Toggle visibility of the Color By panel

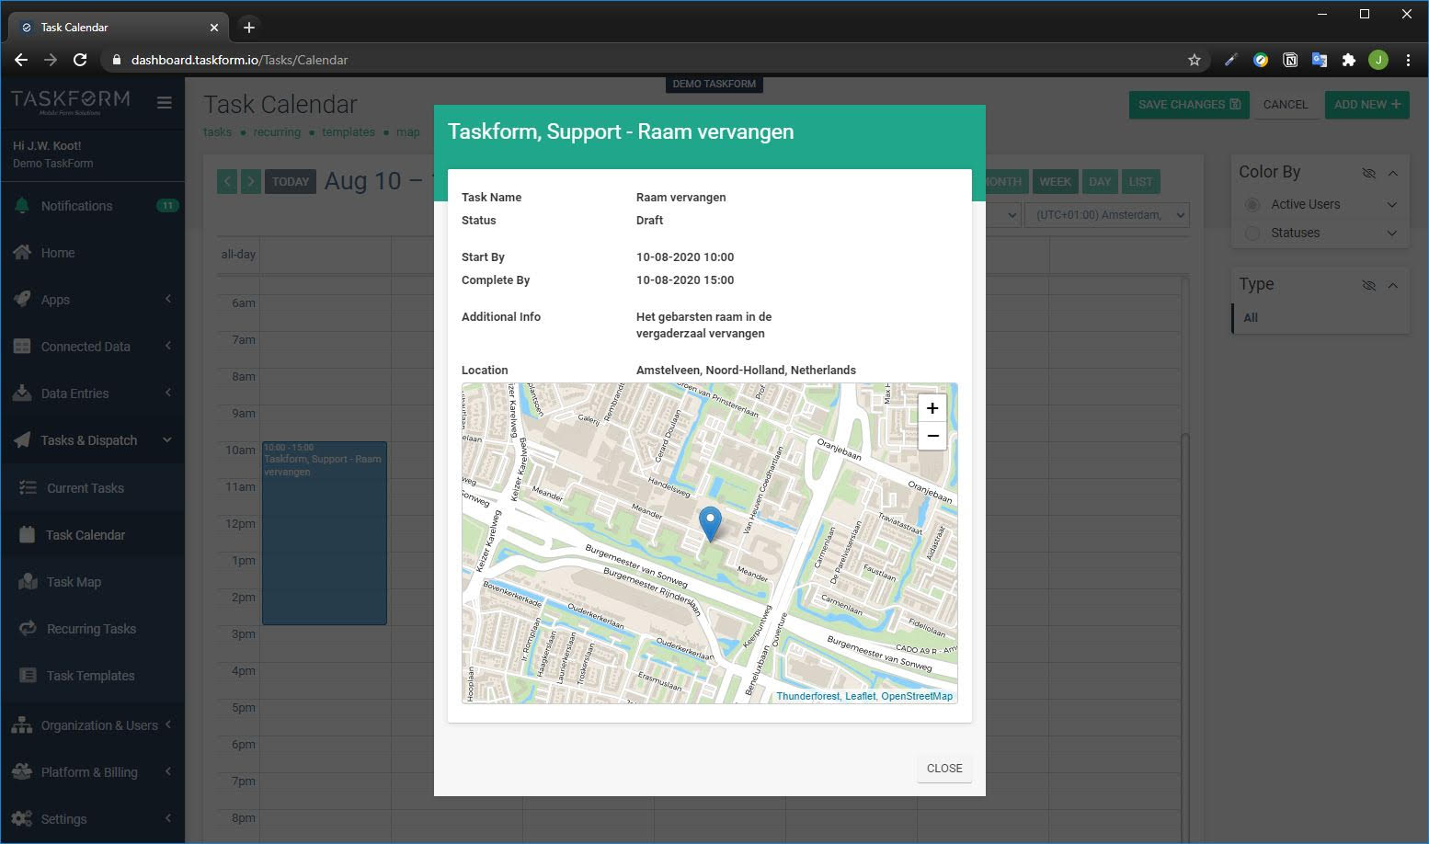pyautogui.click(x=1368, y=173)
